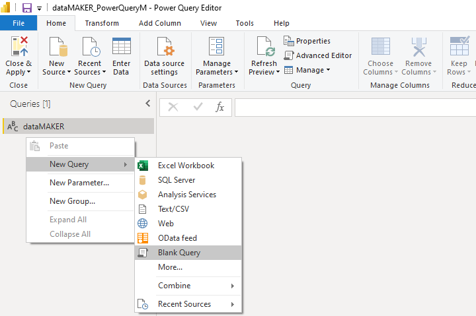Cancel formula with the X icon
This screenshot has width=476, height=316.
173,107
